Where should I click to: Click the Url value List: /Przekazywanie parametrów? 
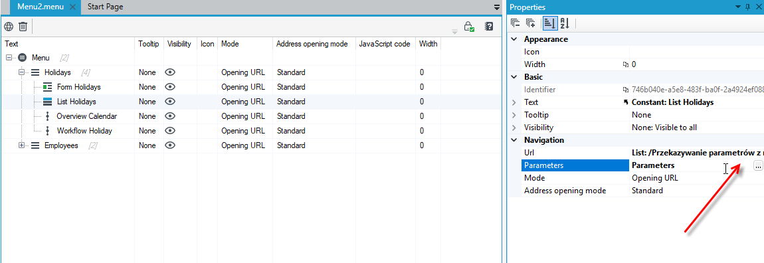click(x=697, y=153)
